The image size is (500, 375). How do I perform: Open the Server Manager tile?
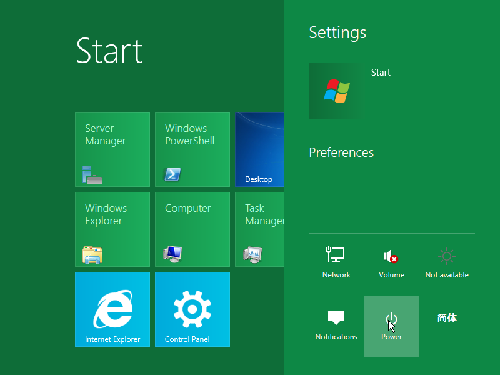point(112,149)
